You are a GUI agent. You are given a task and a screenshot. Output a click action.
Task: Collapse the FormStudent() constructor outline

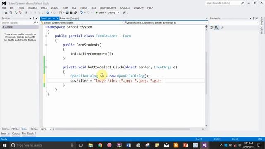tap(46, 45)
